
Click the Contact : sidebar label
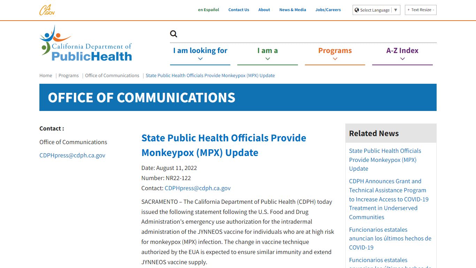click(x=52, y=128)
